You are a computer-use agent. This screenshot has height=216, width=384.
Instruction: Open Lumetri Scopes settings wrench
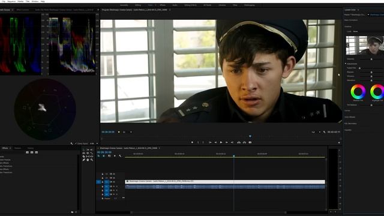tap(71, 143)
